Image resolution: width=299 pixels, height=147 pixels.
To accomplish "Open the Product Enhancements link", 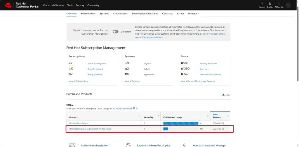I will click(x=210, y=74).
